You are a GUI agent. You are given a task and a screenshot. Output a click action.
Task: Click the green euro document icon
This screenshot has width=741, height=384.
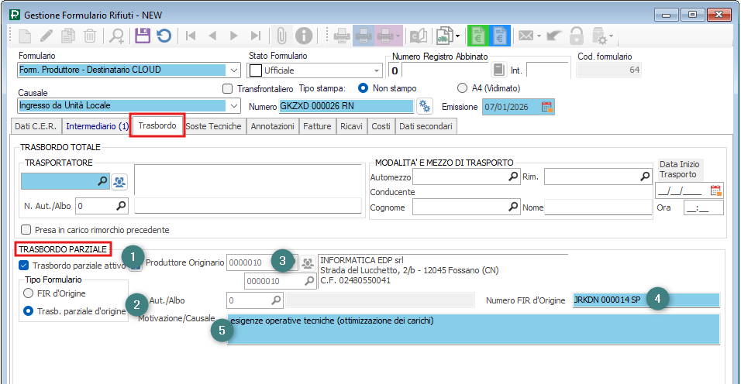coord(480,36)
